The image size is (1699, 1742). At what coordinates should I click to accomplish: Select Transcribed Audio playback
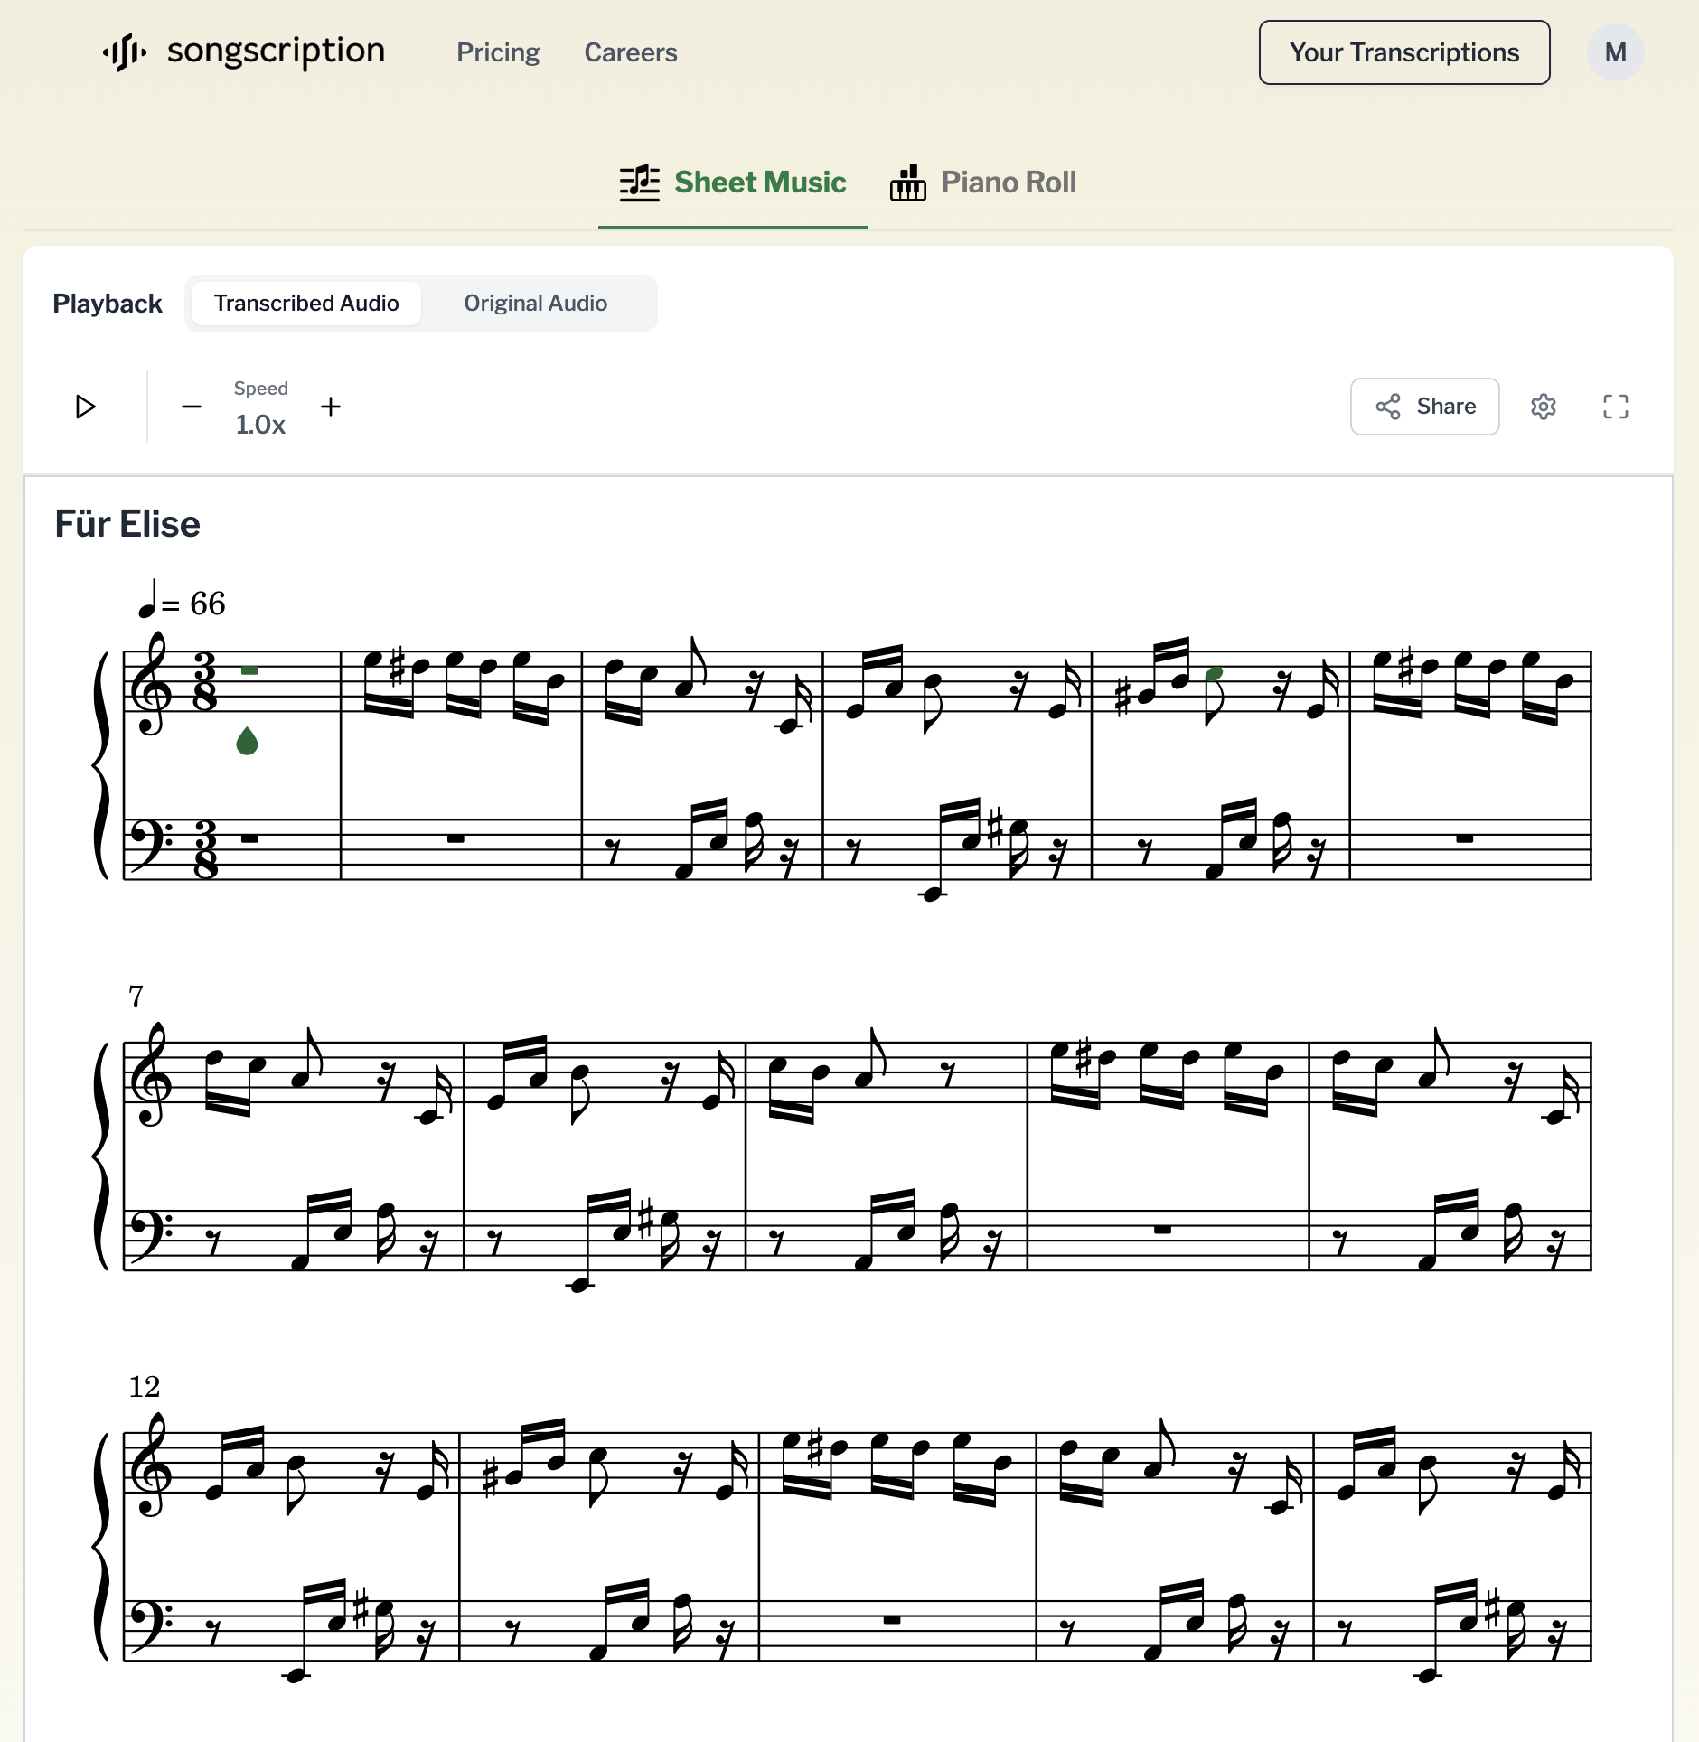point(305,303)
